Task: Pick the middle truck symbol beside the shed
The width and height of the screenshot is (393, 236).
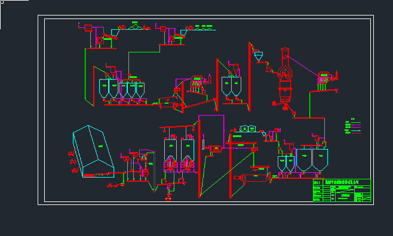Action: pos(73,162)
